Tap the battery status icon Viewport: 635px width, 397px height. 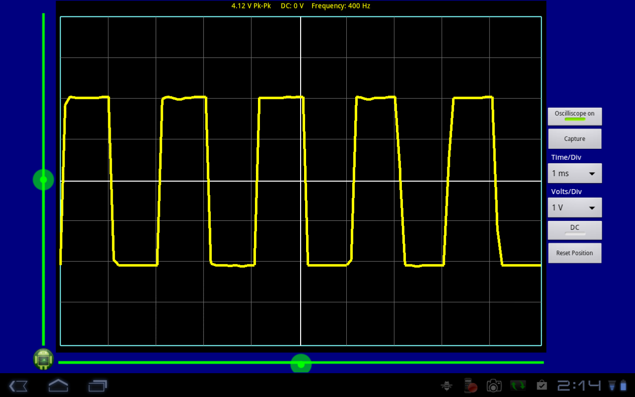click(x=623, y=385)
